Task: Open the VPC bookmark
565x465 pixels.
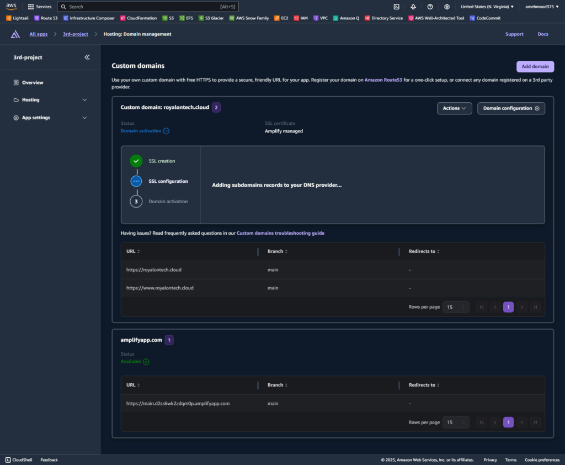Action: point(321,18)
